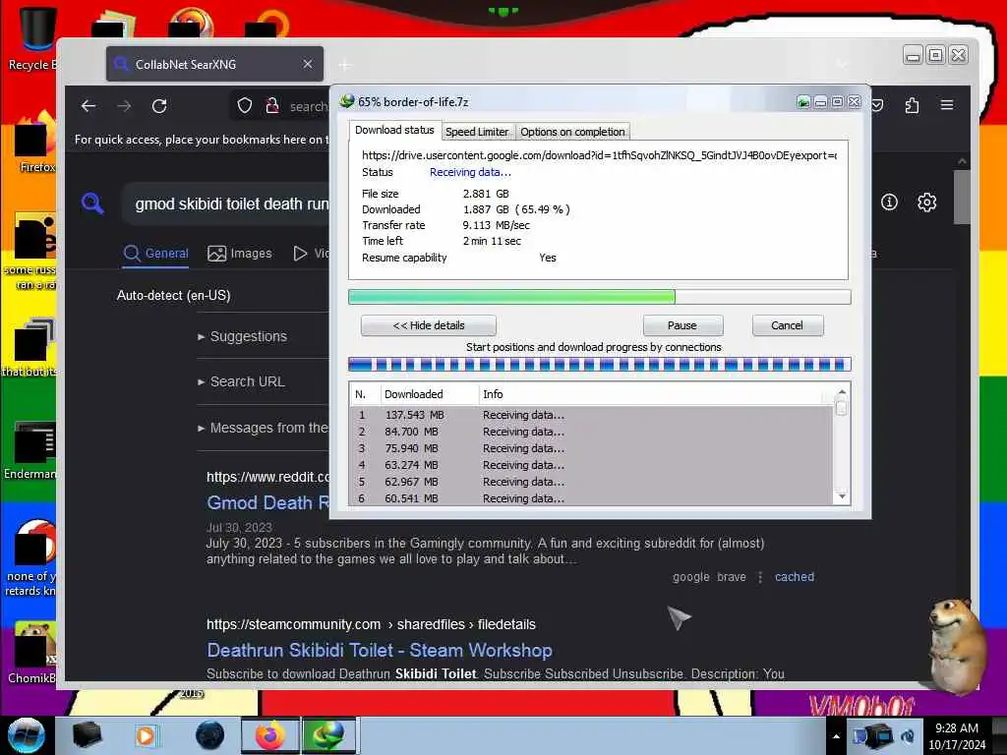Open SearXNG preferences gear
The image size is (1007, 755).
coord(926,203)
